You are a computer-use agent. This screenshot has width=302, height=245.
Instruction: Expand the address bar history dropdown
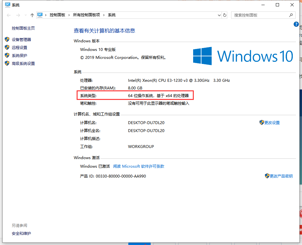click(219, 15)
